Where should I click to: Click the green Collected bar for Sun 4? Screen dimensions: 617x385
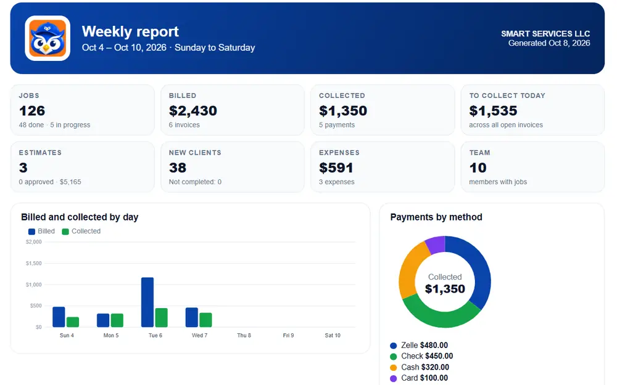[73, 322]
